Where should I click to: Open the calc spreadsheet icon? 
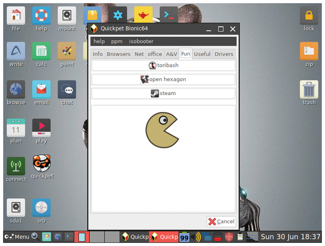point(41,51)
